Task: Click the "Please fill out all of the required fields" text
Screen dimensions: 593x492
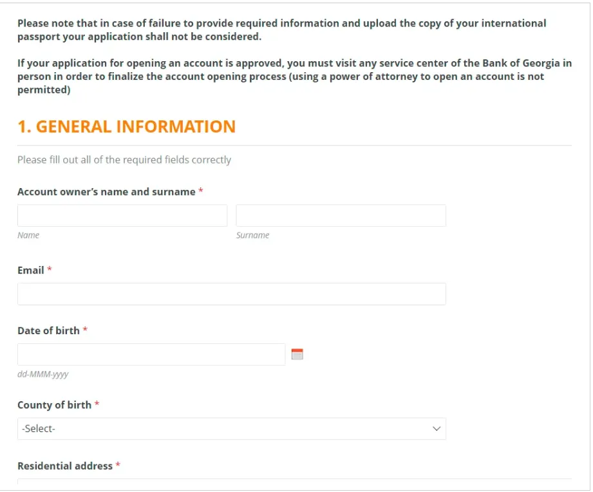Action: [x=124, y=160]
